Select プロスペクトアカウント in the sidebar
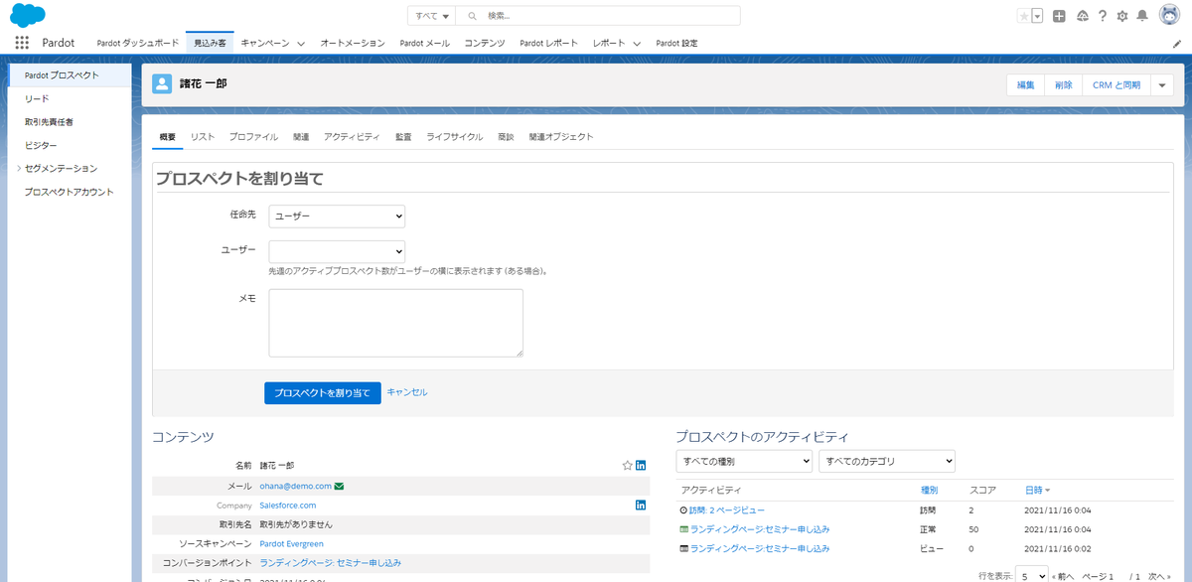Image resolution: width=1192 pixels, height=582 pixels. click(x=69, y=192)
